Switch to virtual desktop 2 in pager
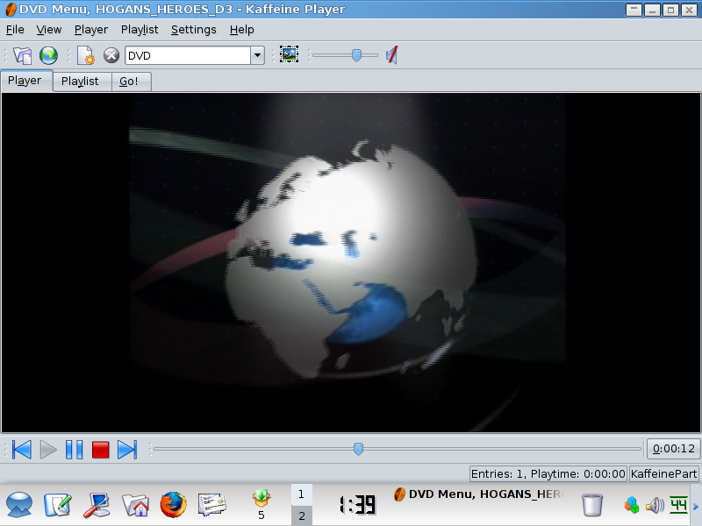The height and width of the screenshot is (526, 702). point(301,515)
